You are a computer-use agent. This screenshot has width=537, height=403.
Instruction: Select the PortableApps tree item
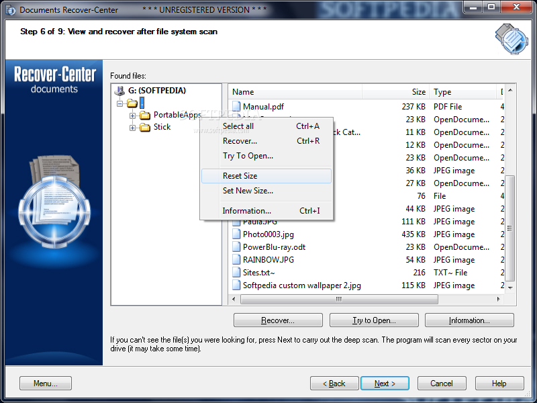[x=177, y=115]
